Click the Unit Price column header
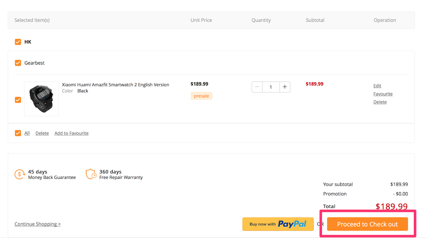Viewport: 427px width, 238px height. pos(201,20)
